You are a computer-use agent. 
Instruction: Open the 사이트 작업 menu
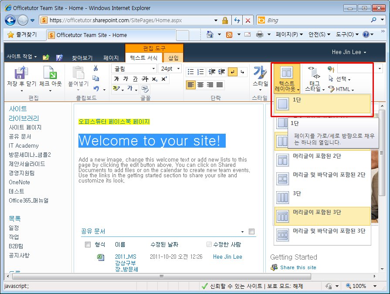22,57
